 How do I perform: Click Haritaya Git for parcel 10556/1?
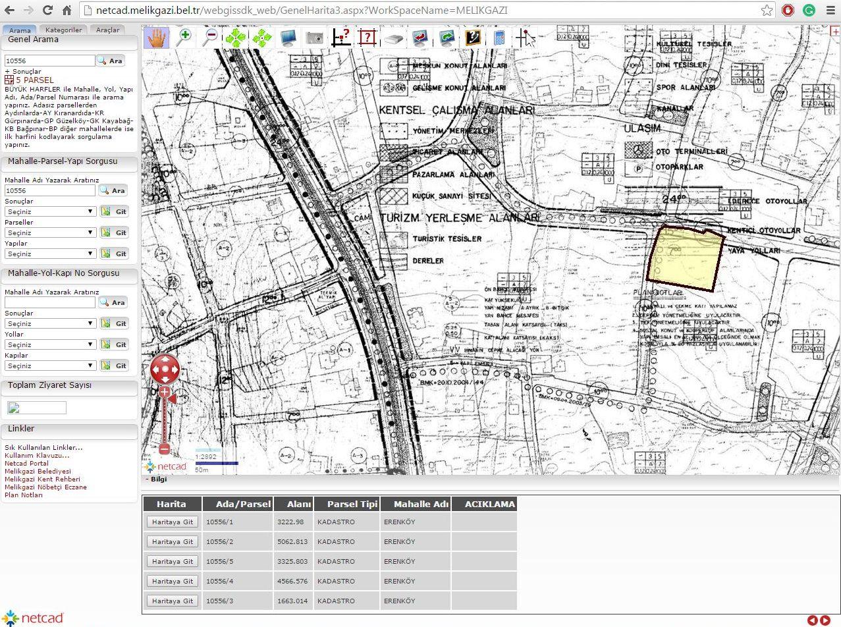[172, 522]
